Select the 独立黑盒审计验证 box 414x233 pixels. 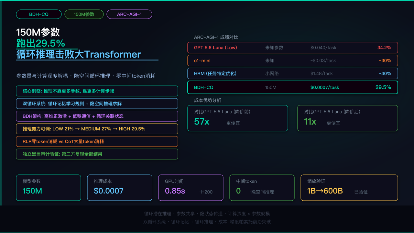[x=97, y=154]
